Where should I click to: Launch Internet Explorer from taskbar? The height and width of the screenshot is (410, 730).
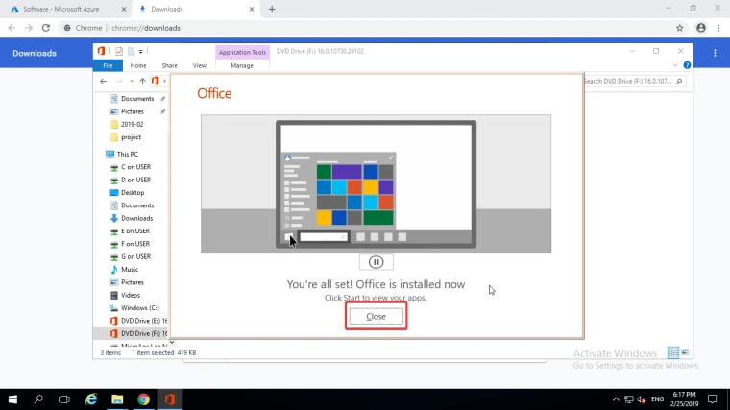pyautogui.click(x=91, y=399)
